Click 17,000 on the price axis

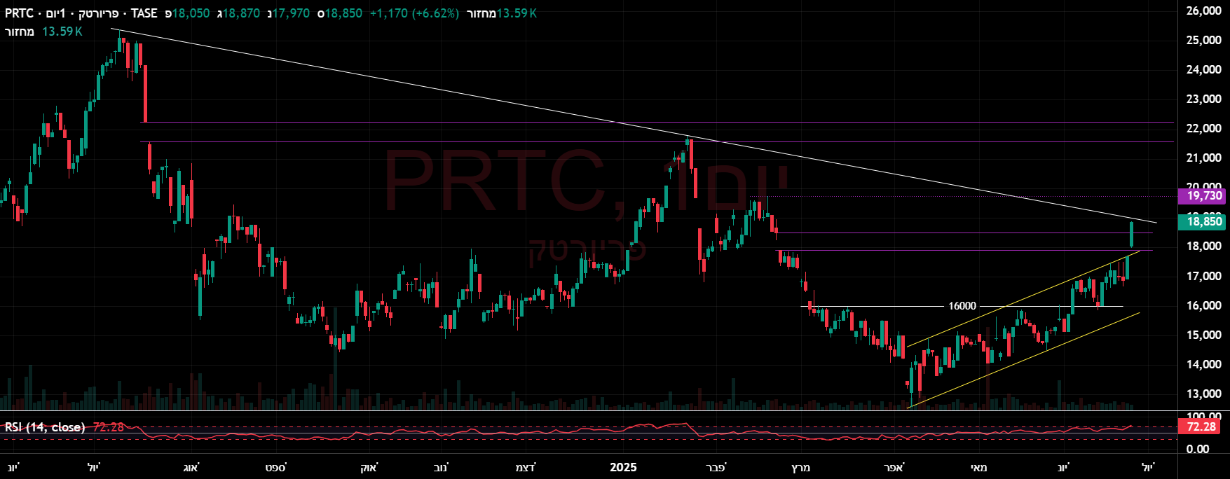1203,276
